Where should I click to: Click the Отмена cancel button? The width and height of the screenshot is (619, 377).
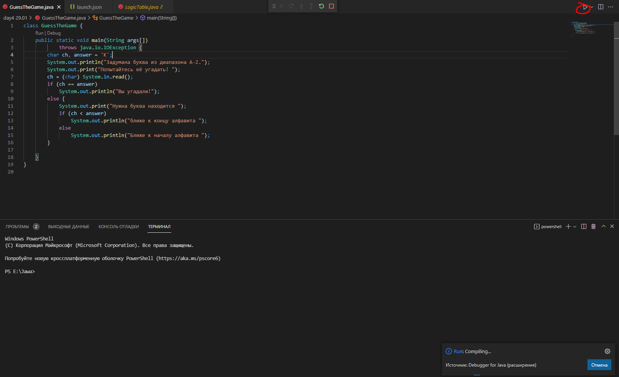599,365
